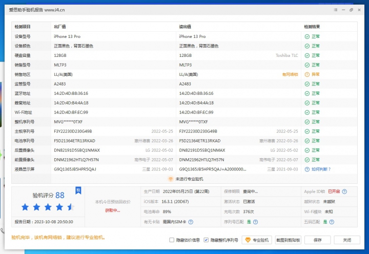Click the iOS版本 16.3.1 (20D67) value
The image size is (369, 254).
(x=175, y=202)
